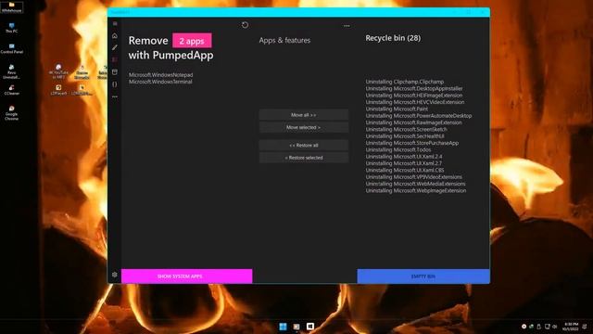Click the EMPTY BIN button

click(x=423, y=276)
